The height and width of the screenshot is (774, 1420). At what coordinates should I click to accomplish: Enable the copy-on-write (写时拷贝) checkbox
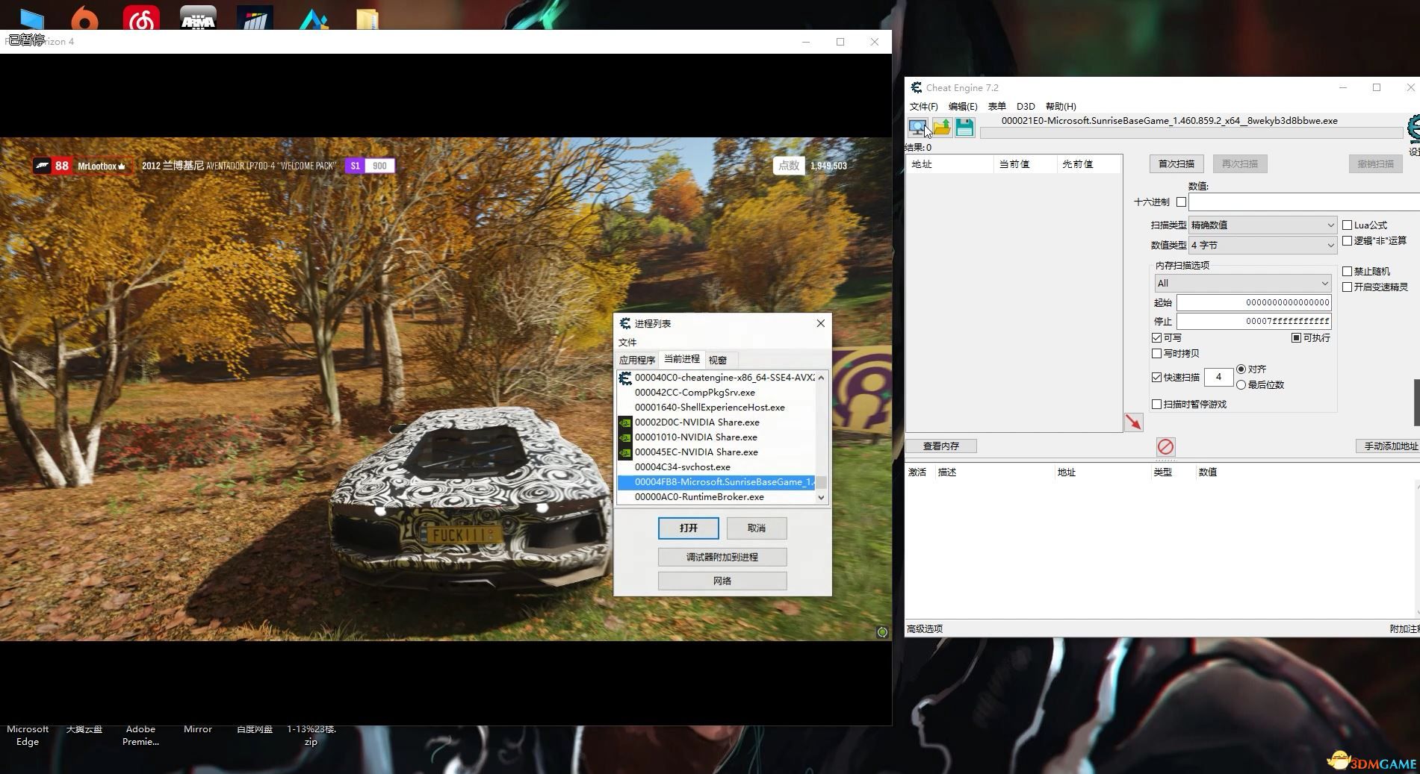tap(1156, 354)
